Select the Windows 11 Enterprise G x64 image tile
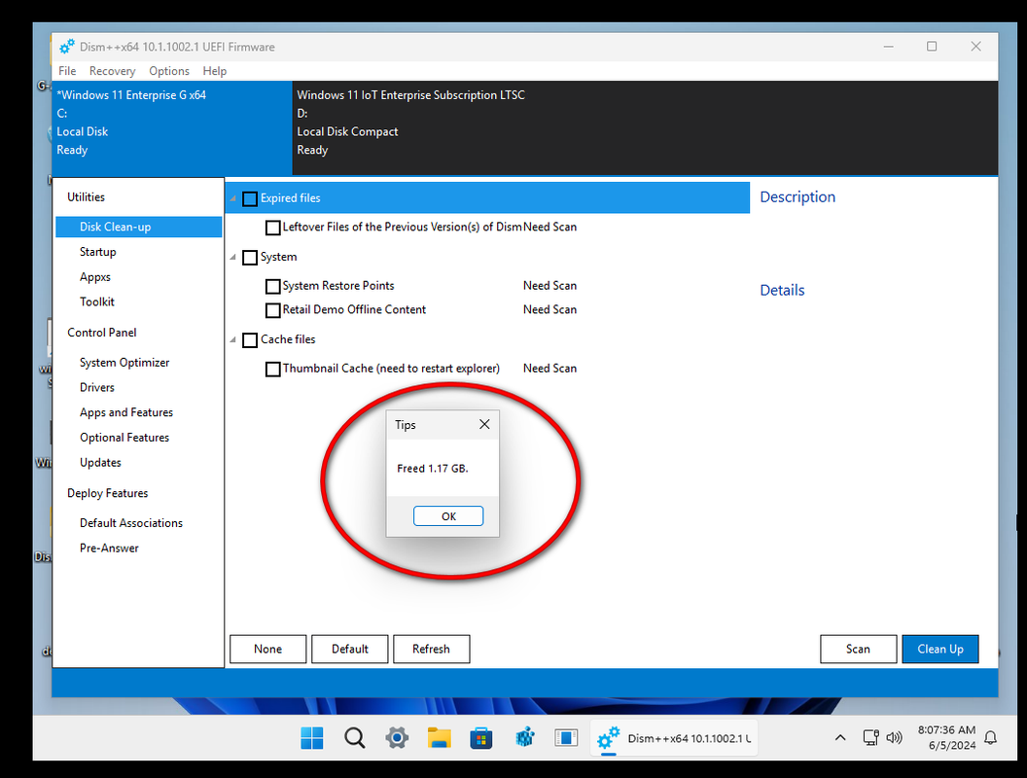Viewport: 1027px width, 778px height. [172, 128]
